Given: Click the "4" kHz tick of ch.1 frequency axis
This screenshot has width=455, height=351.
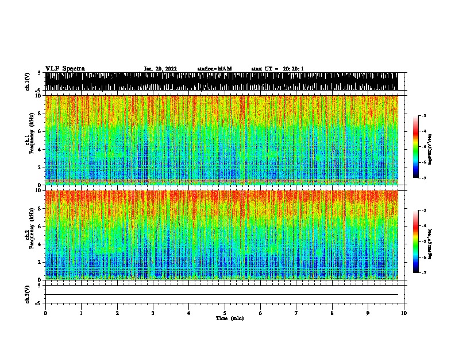Looking at the screenshot, I should point(40,150).
